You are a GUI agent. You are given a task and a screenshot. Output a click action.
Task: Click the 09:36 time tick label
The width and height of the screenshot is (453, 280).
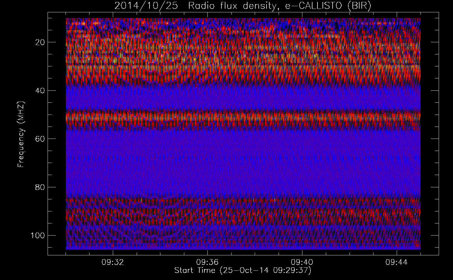pos(207,262)
